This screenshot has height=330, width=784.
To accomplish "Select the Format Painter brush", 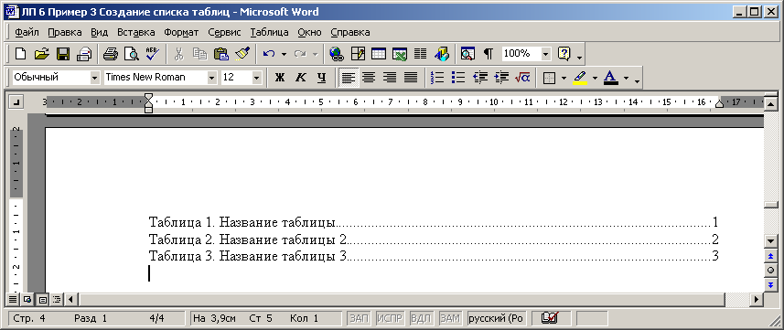I will tap(242, 54).
